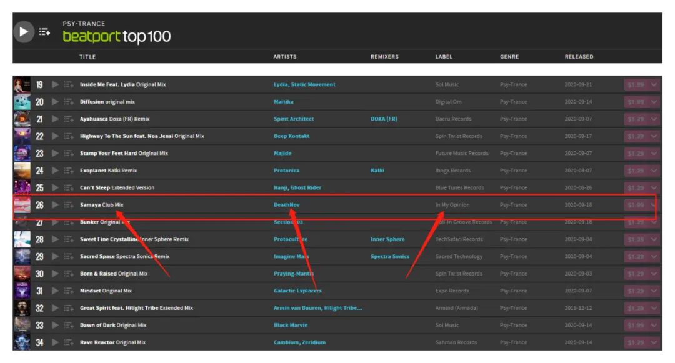Open artist link Maitika
This screenshot has height=363, width=675.
pos(283,102)
